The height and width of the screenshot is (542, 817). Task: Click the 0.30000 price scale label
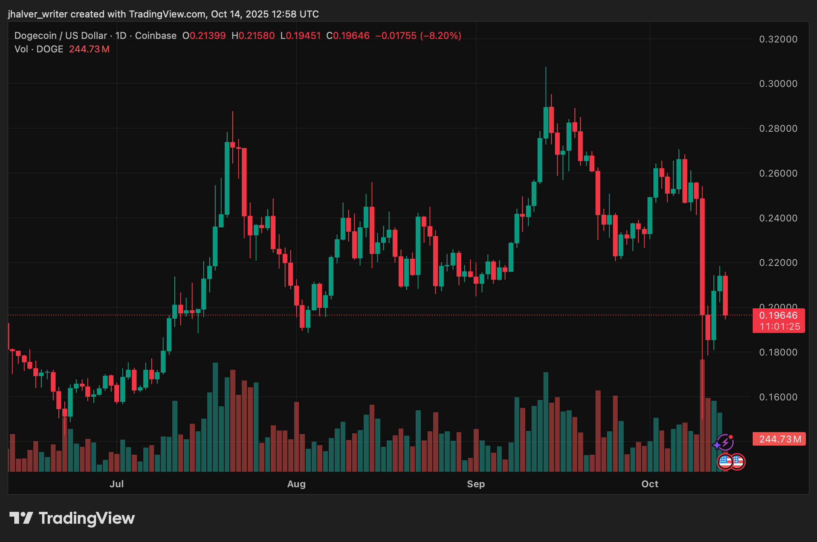coord(778,84)
